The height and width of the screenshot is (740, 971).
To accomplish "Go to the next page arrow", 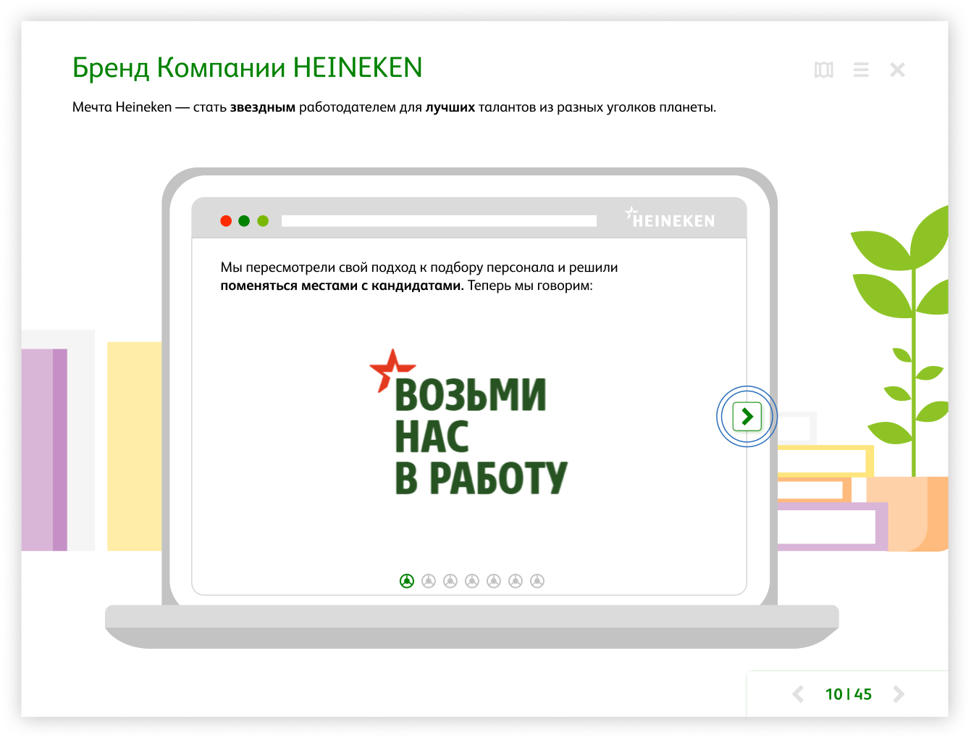I will click(x=899, y=694).
